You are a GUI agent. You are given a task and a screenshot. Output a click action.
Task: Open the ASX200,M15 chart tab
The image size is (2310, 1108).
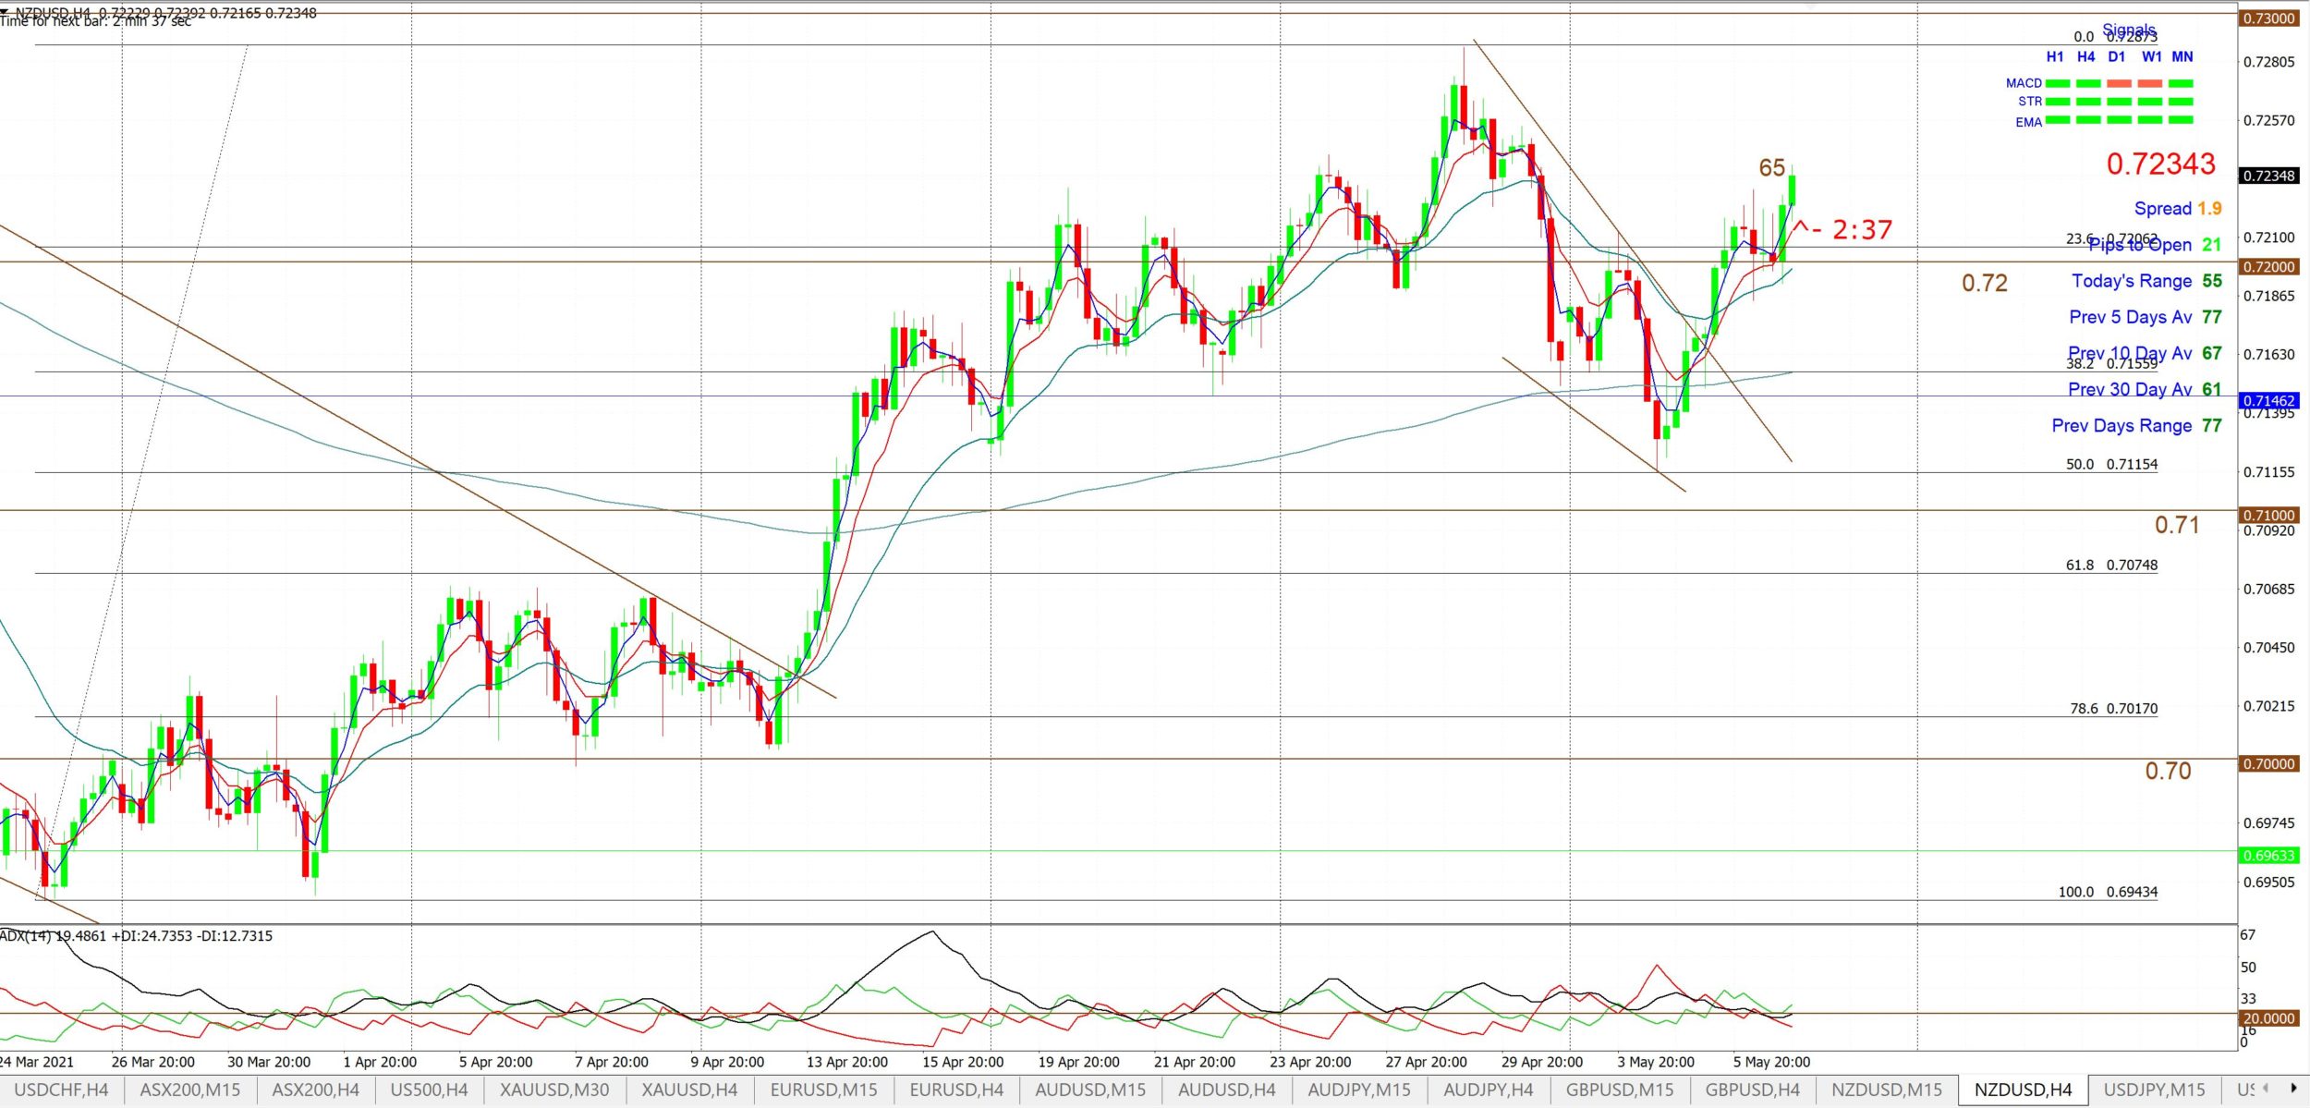coord(189,1090)
